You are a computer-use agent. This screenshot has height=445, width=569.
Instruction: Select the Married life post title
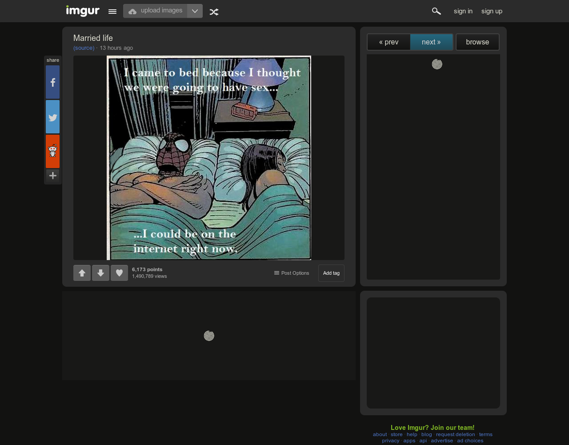pos(93,38)
